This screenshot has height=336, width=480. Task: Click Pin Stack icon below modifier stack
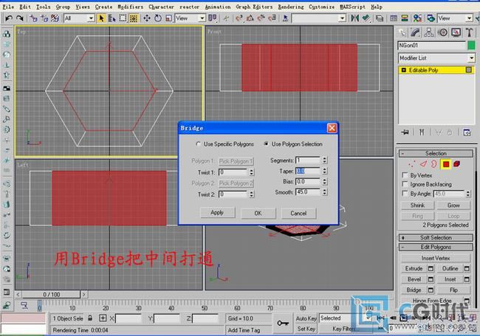point(405,132)
